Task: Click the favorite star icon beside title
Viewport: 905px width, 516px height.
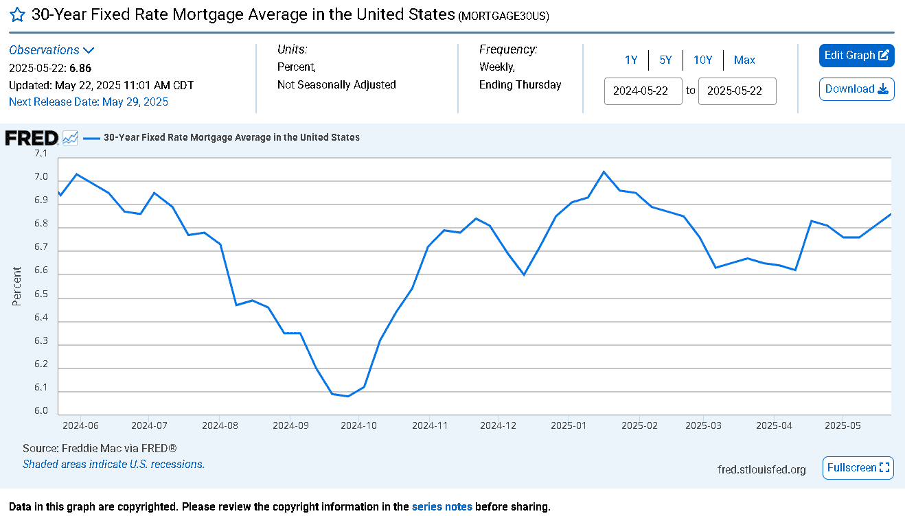Action: pos(17,15)
